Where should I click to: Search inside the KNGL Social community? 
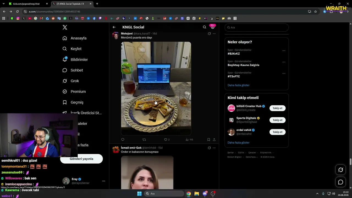coord(204,27)
